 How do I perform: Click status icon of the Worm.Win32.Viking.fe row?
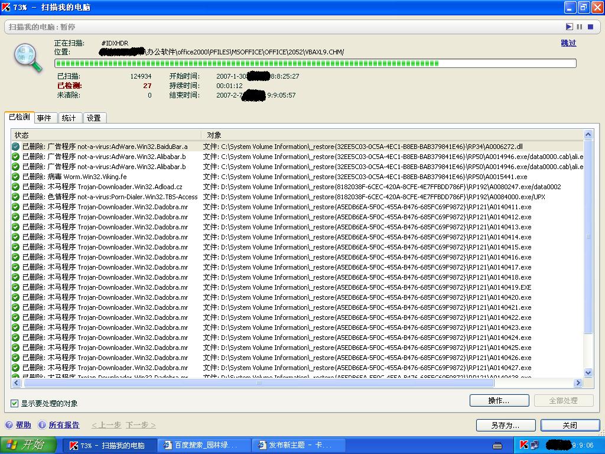tap(15, 177)
